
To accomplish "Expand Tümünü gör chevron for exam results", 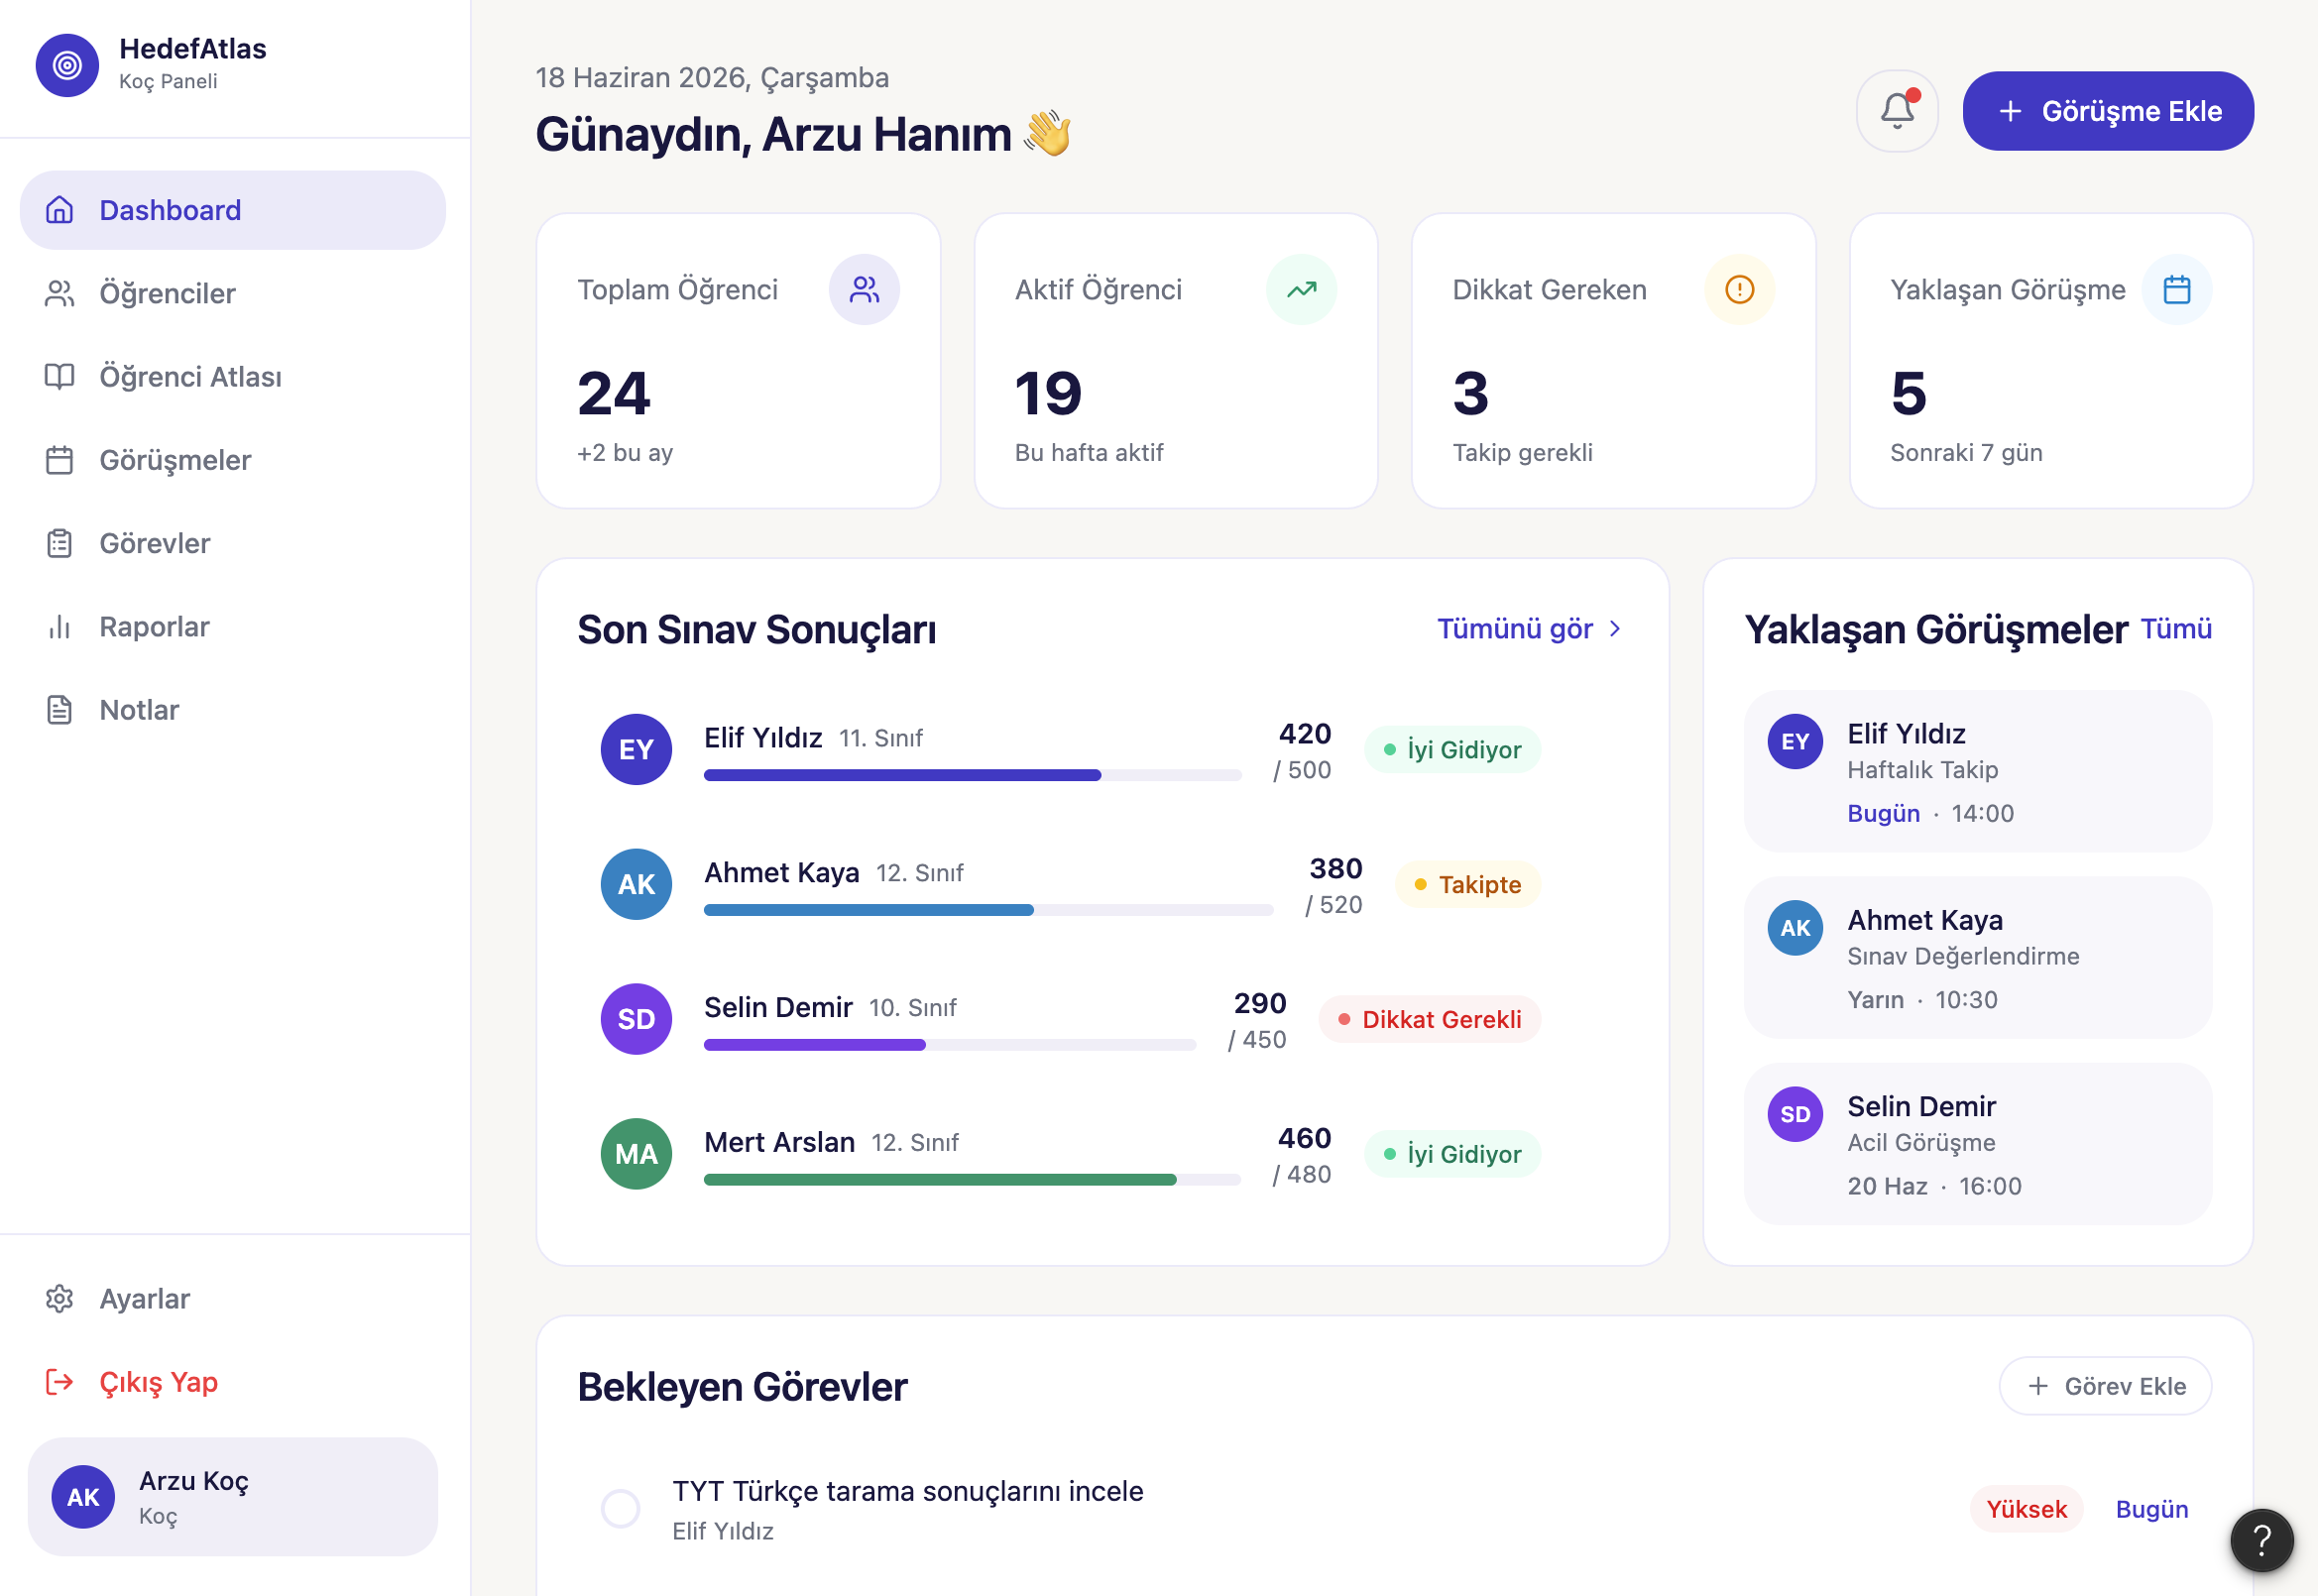I will coord(1614,628).
